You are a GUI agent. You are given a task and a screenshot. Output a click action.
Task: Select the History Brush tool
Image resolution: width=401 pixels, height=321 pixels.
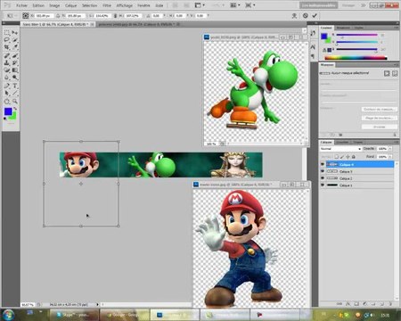click(15, 62)
